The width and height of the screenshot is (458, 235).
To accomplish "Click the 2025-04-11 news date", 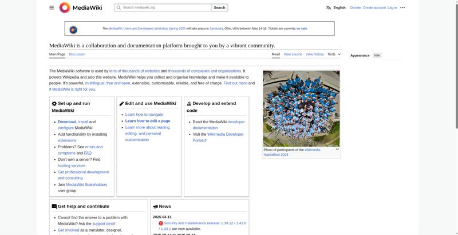I will 162,217.
